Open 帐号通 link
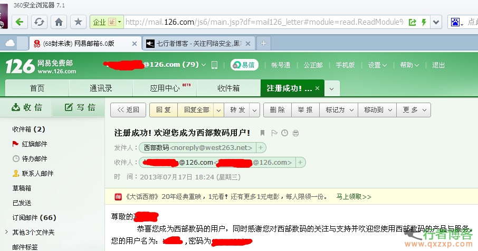 click(281, 65)
